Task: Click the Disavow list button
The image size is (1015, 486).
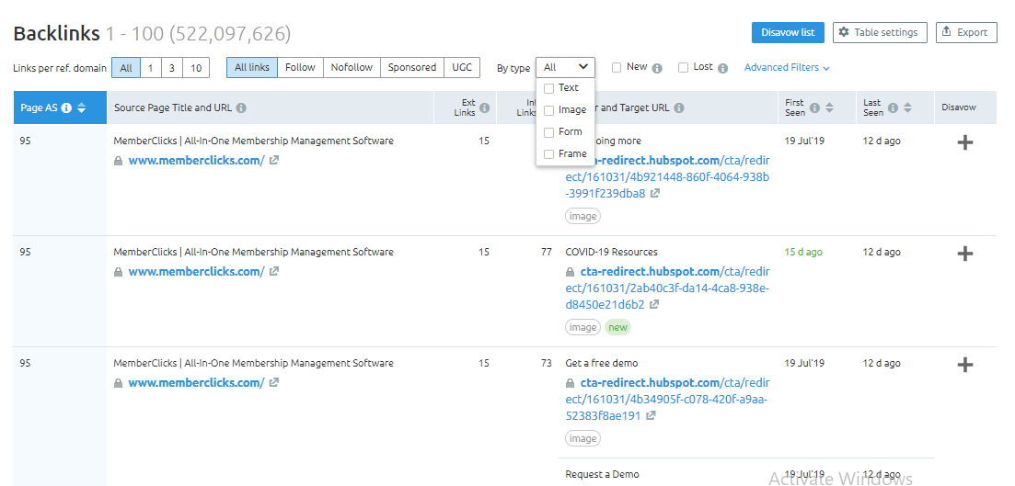Action: (788, 32)
